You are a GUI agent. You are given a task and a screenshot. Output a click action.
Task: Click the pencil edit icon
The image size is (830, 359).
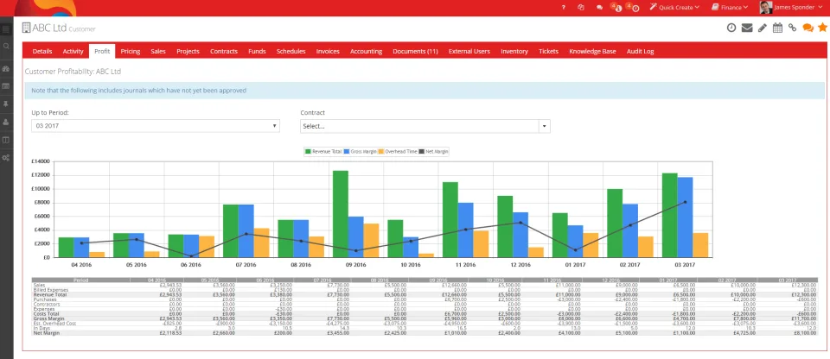(x=763, y=28)
